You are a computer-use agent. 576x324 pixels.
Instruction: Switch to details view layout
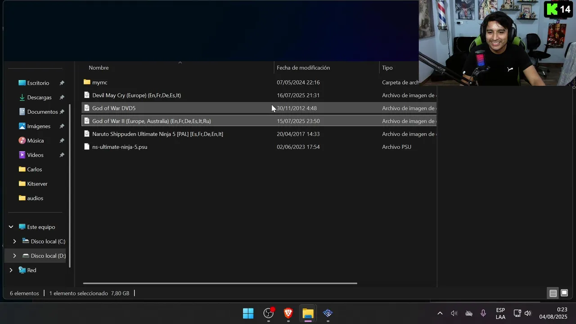(x=553, y=293)
